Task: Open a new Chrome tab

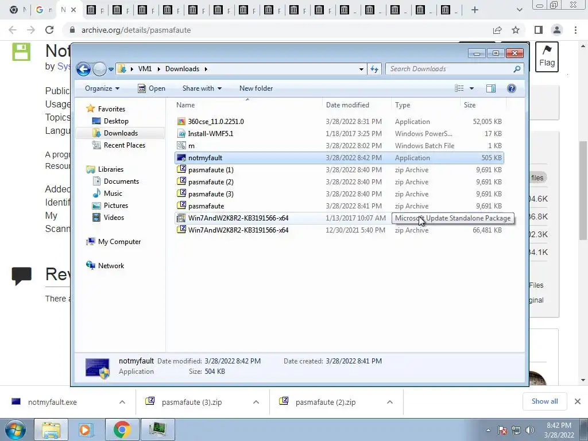Action: (x=475, y=10)
